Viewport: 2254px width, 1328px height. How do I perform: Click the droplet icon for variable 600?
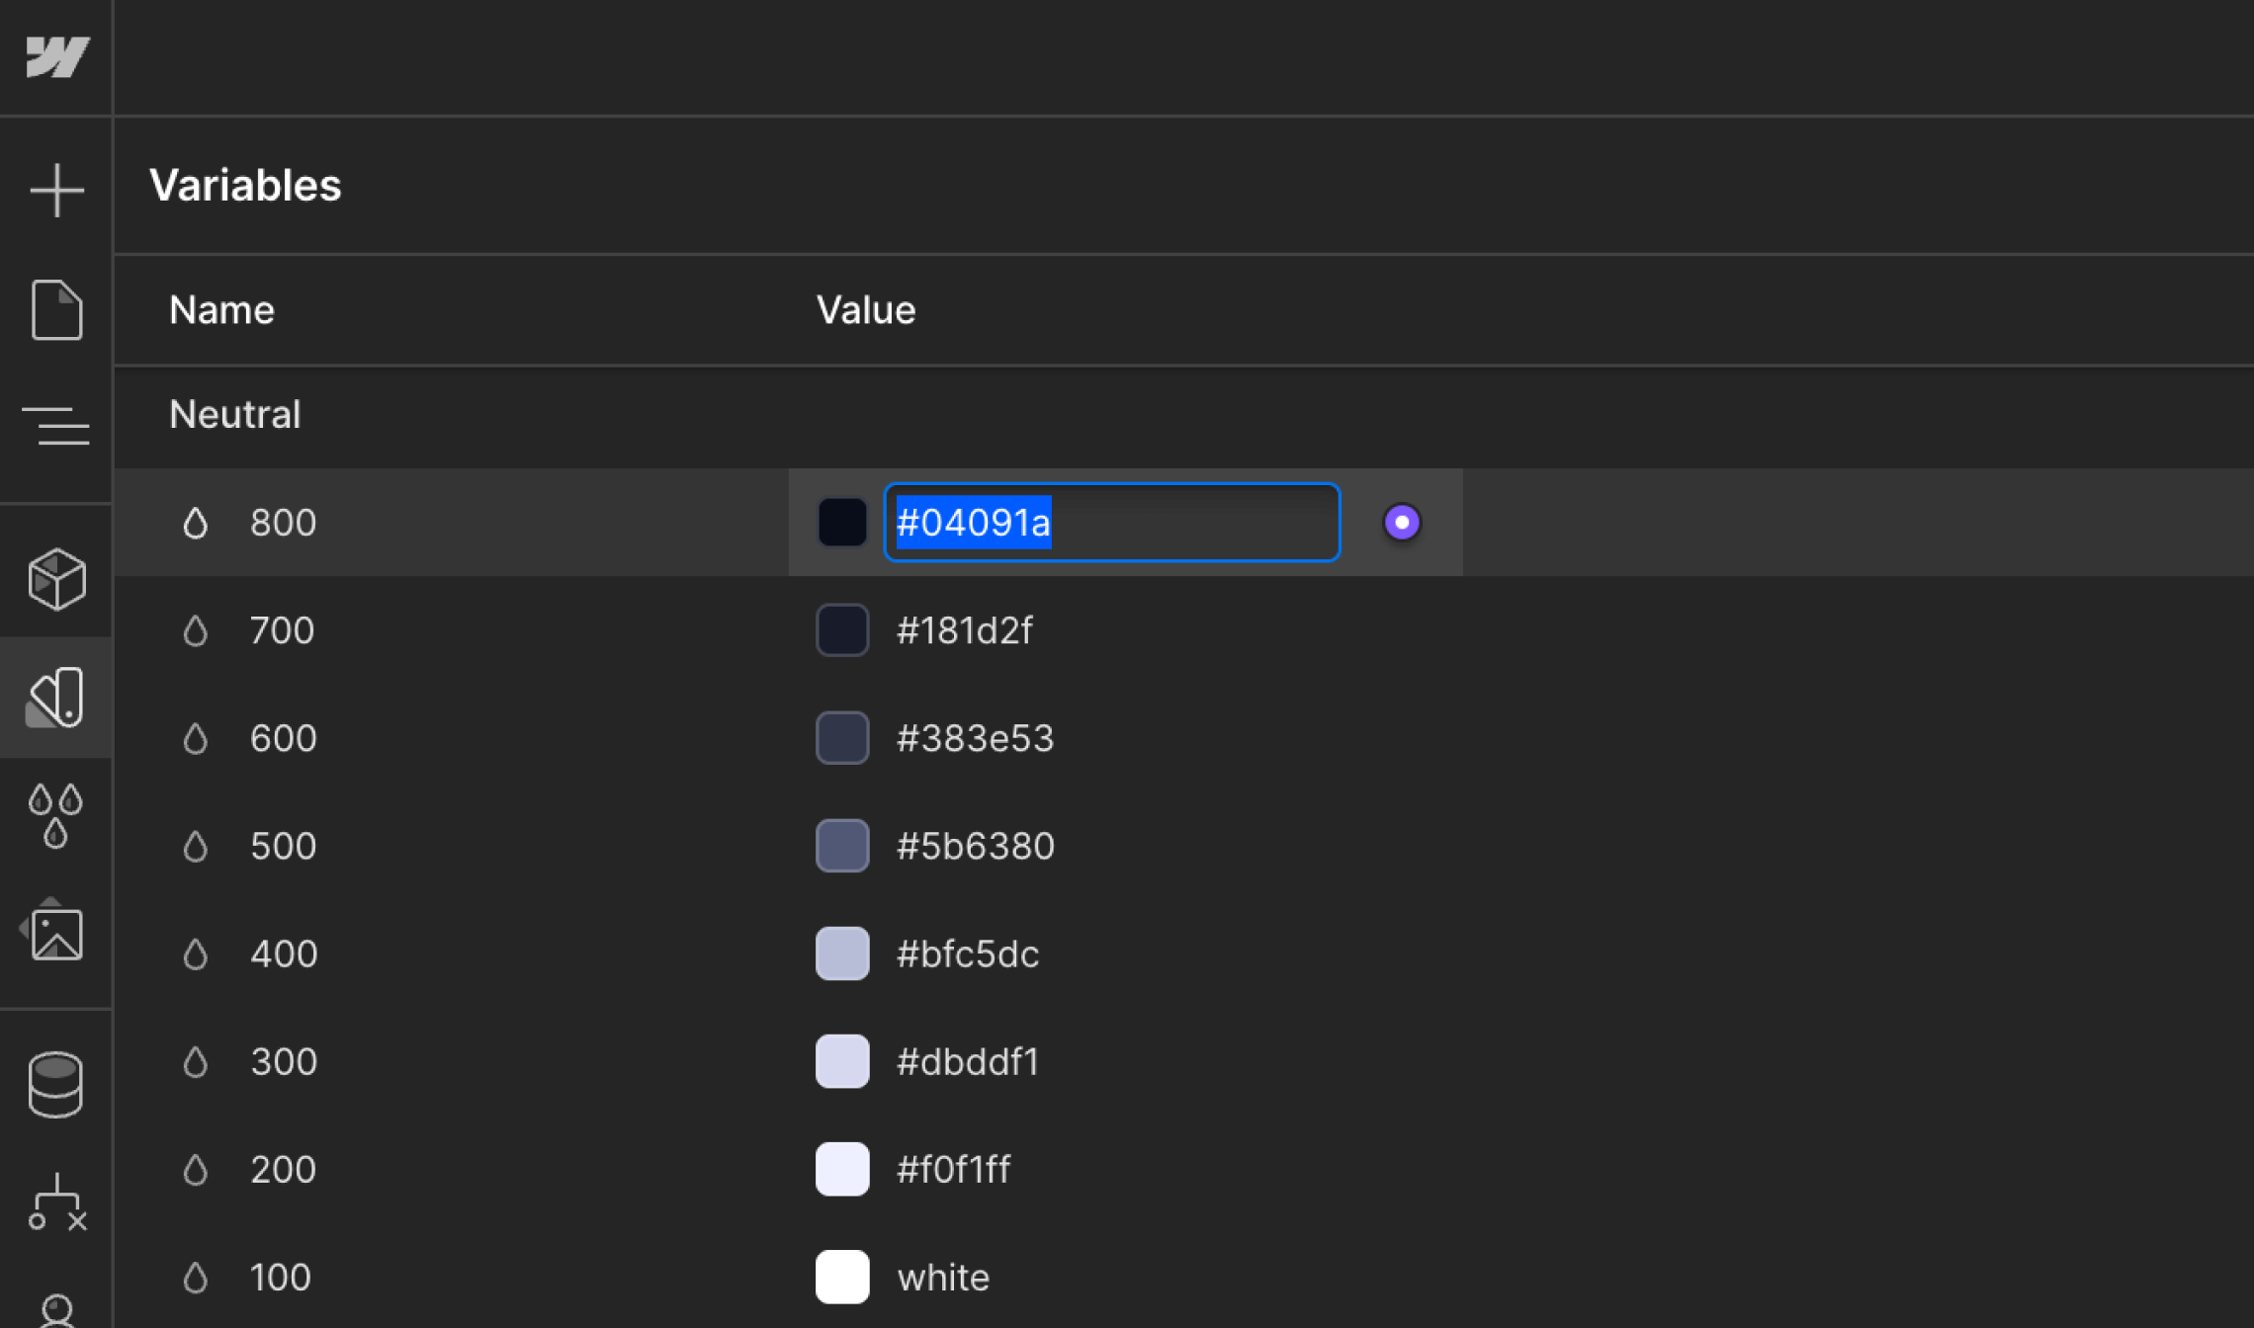[x=196, y=737]
